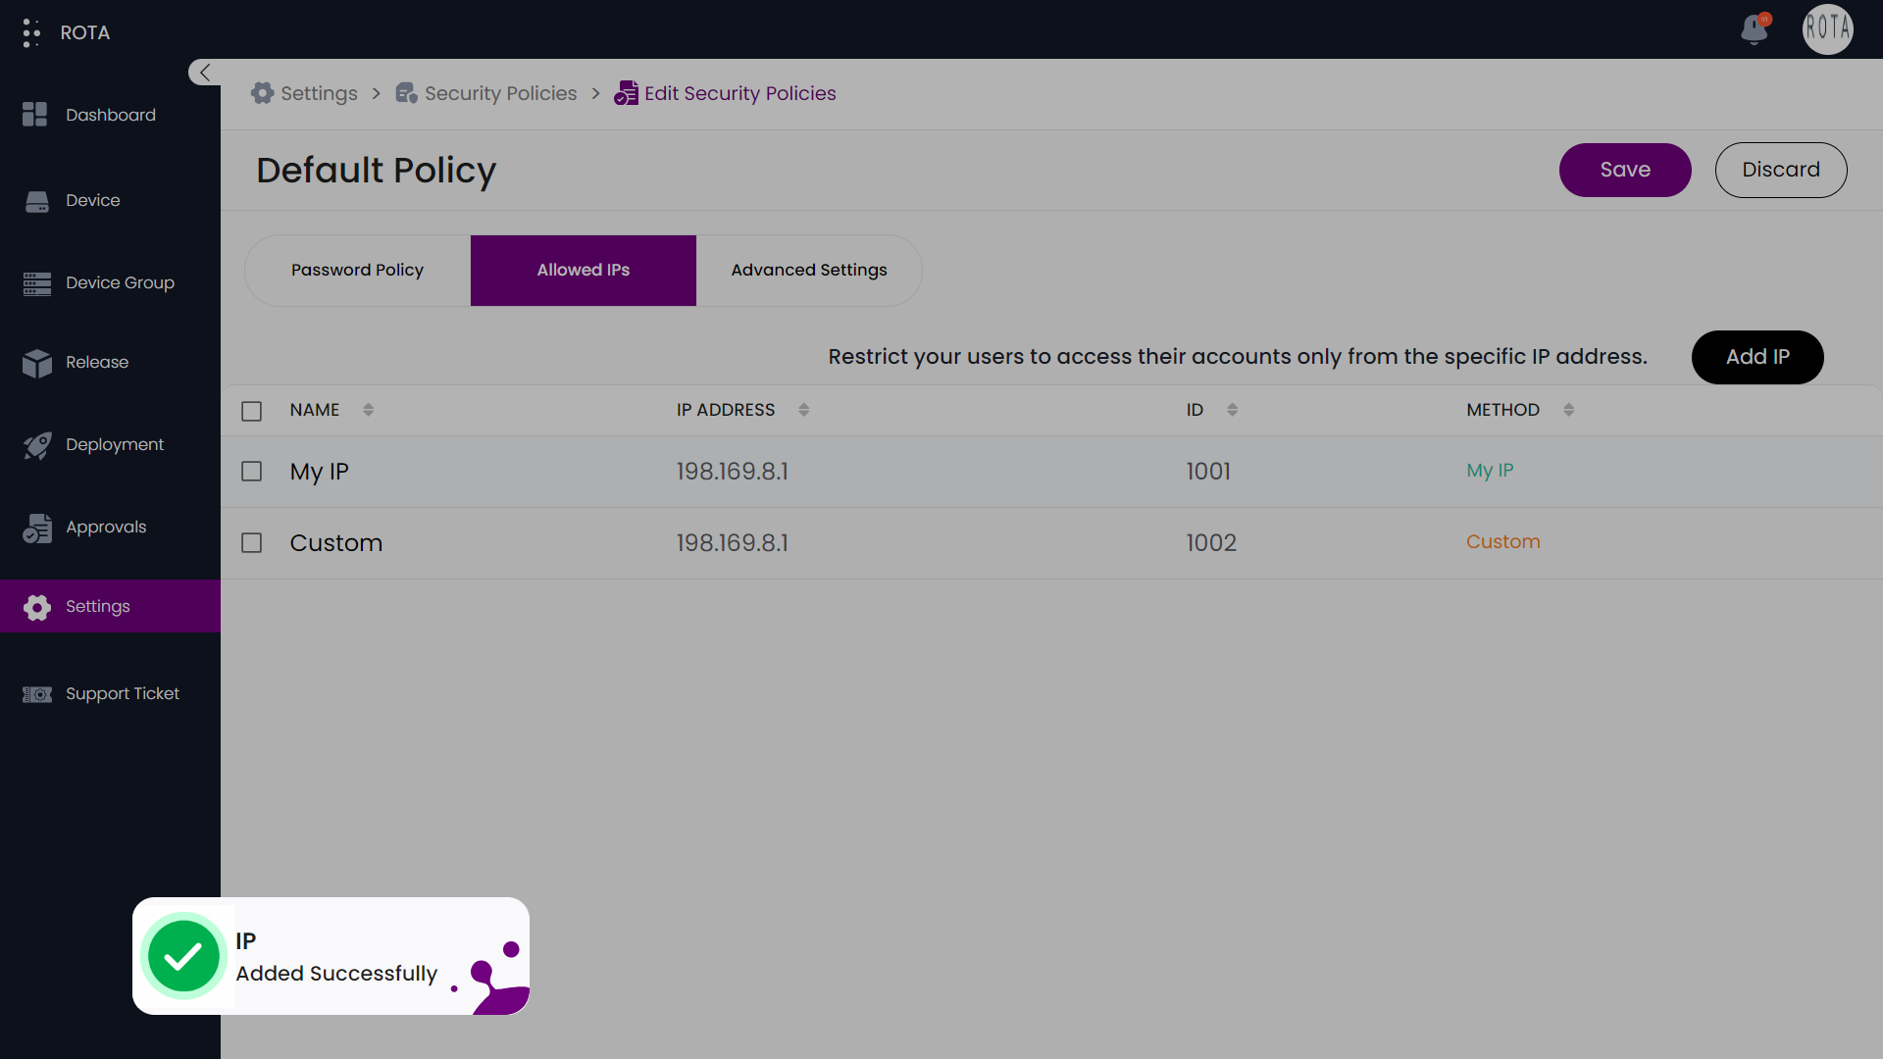Check the My IP row checkbox
This screenshot has height=1059, width=1883.
(252, 472)
